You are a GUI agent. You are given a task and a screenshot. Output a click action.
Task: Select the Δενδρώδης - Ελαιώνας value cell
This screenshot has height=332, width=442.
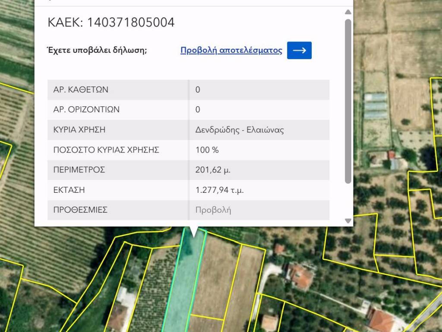pos(240,130)
